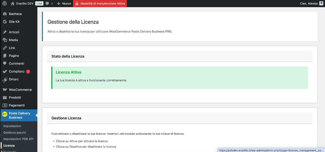
Task: Click the yellow Poste Delivery Business icon
Action: [5, 115]
